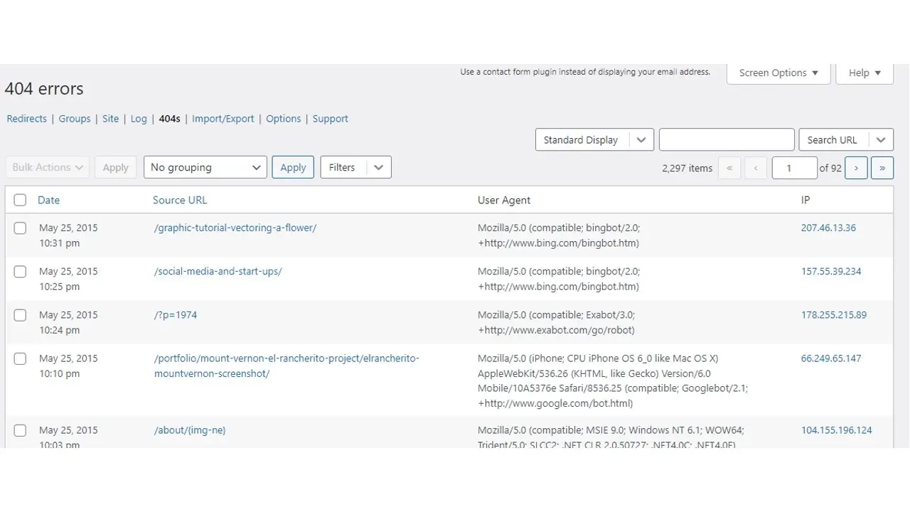Go to next page of 404 errors
Viewport: 910px width, 512px height.
(x=856, y=168)
